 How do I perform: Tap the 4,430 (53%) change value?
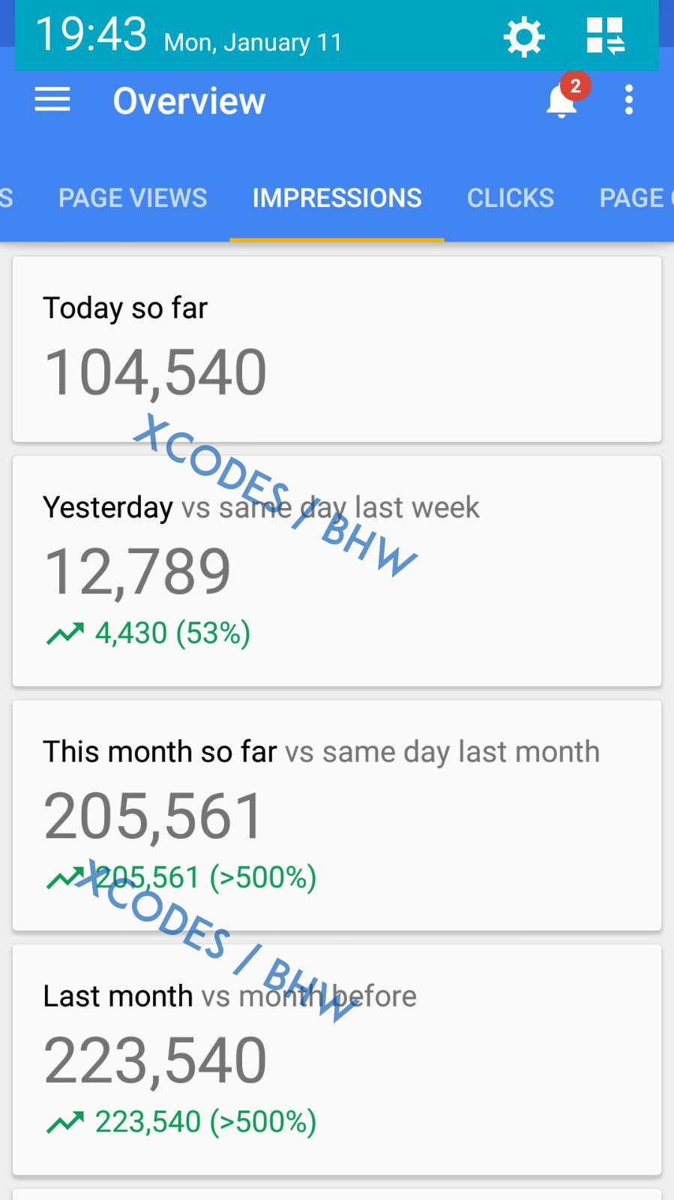click(172, 633)
